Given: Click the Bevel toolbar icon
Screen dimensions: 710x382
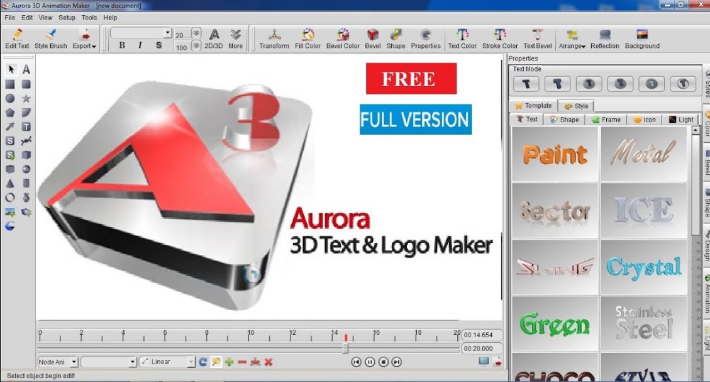Looking at the screenshot, I should pyautogui.click(x=373, y=39).
